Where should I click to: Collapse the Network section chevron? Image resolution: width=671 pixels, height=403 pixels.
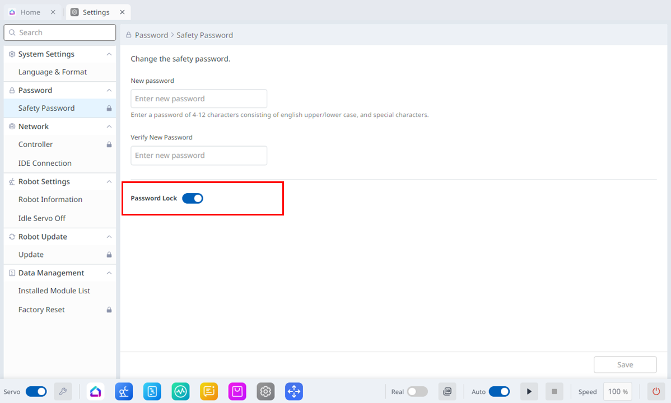[109, 126]
